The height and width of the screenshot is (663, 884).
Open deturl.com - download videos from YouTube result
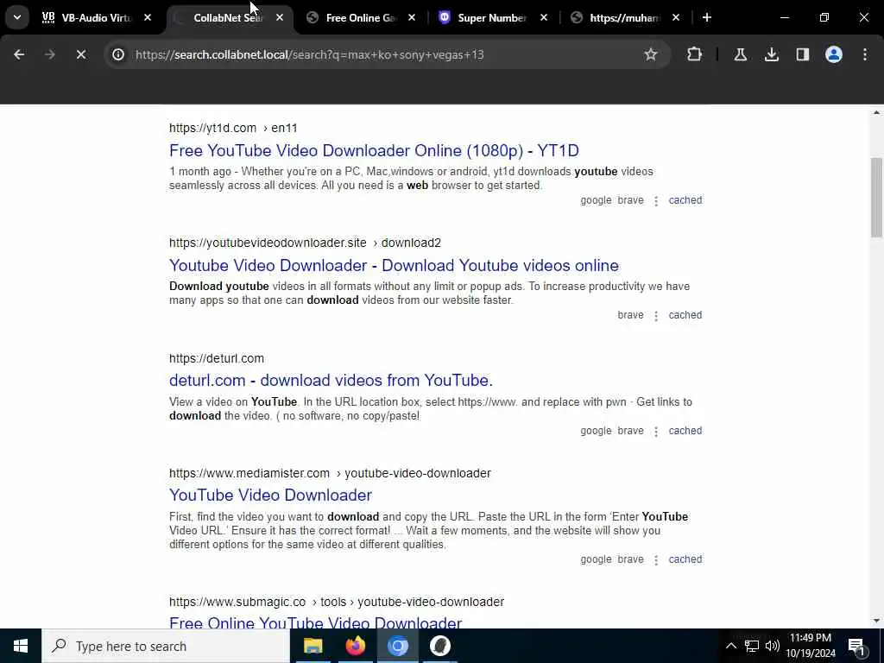[331, 381]
